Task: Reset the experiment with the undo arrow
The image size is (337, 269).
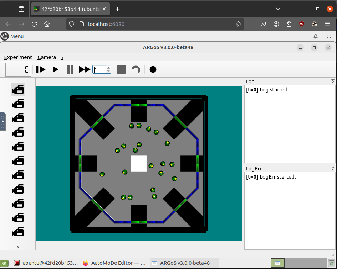Action: [136, 69]
